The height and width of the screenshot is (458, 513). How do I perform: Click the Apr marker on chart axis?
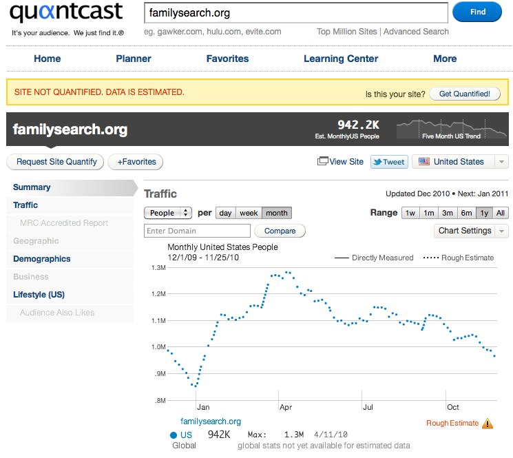286,407
